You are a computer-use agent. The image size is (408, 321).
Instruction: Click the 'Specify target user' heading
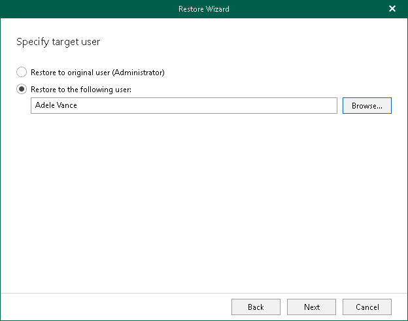tap(58, 42)
